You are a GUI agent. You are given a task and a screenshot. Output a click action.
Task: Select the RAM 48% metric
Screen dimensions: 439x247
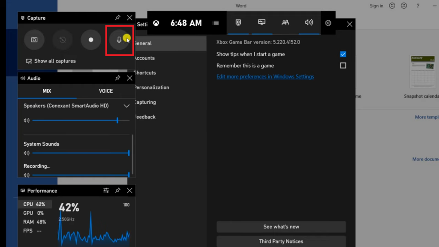35,222
